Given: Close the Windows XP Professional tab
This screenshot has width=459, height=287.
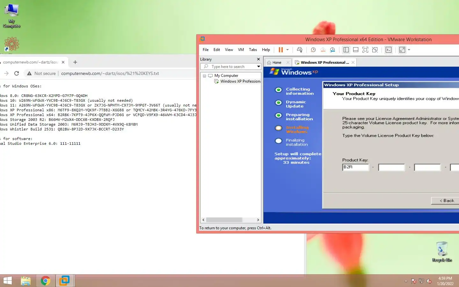Looking at the screenshot, I should coord(353,63).
